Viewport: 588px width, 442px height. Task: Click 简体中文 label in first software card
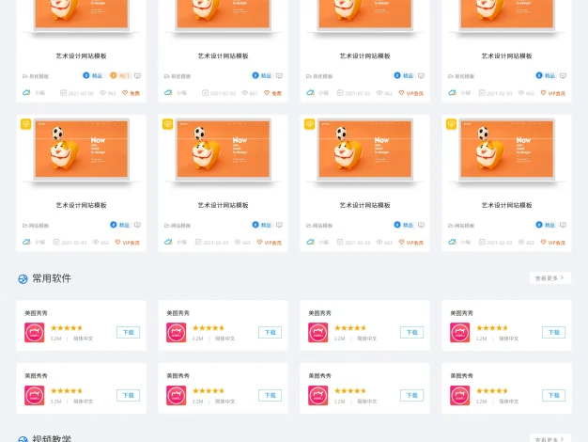tap(83, 339)
